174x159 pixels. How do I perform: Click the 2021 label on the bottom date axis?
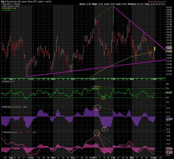tap(94, 158)
